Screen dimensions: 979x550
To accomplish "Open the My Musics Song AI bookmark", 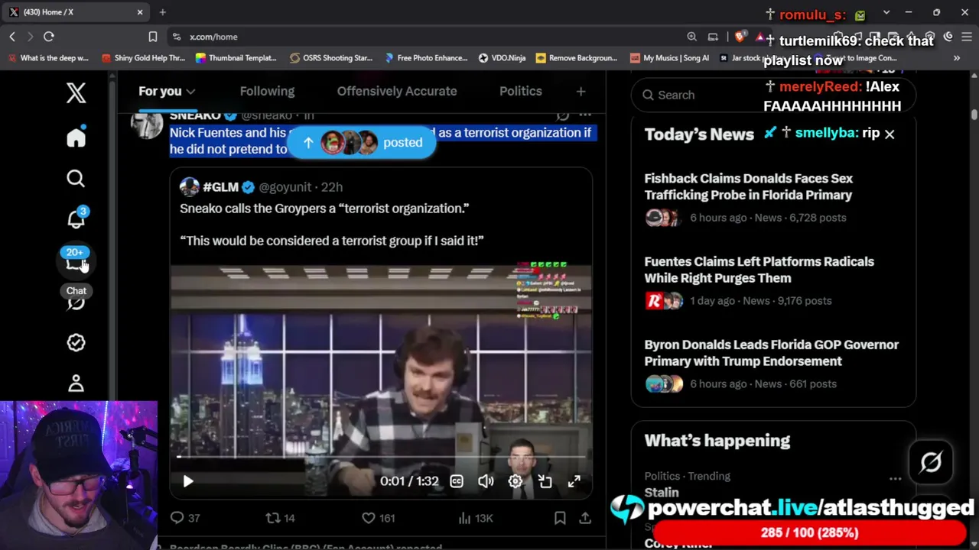I will coord(670,58).
